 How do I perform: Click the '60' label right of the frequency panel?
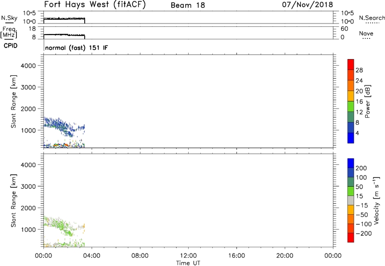pos(344,29)
